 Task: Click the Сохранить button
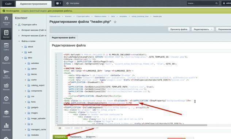click(60, 137)
